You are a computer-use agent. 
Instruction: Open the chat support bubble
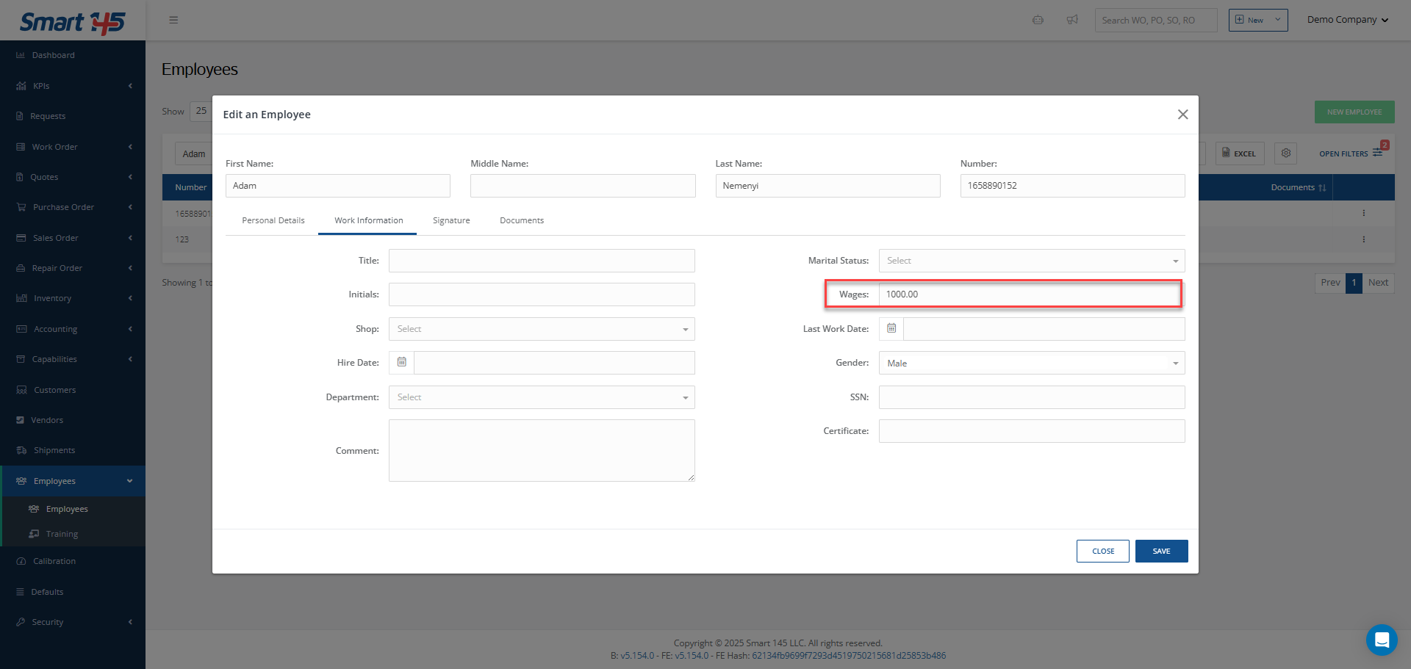(x=1381, y=640)
